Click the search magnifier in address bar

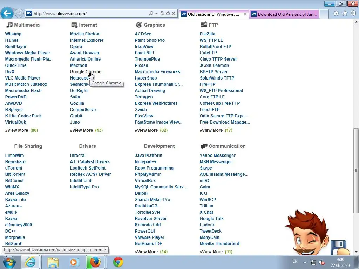tap(151, 14)
